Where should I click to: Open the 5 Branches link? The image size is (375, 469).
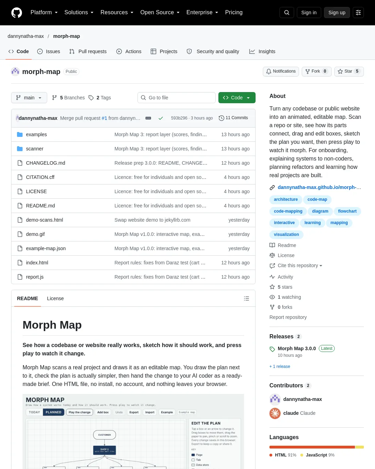(x=68, y=98)
